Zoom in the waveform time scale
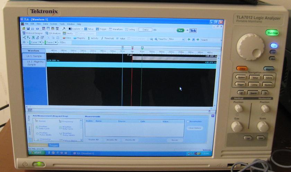This screenshot has height=172, width=291. point(156,39)
